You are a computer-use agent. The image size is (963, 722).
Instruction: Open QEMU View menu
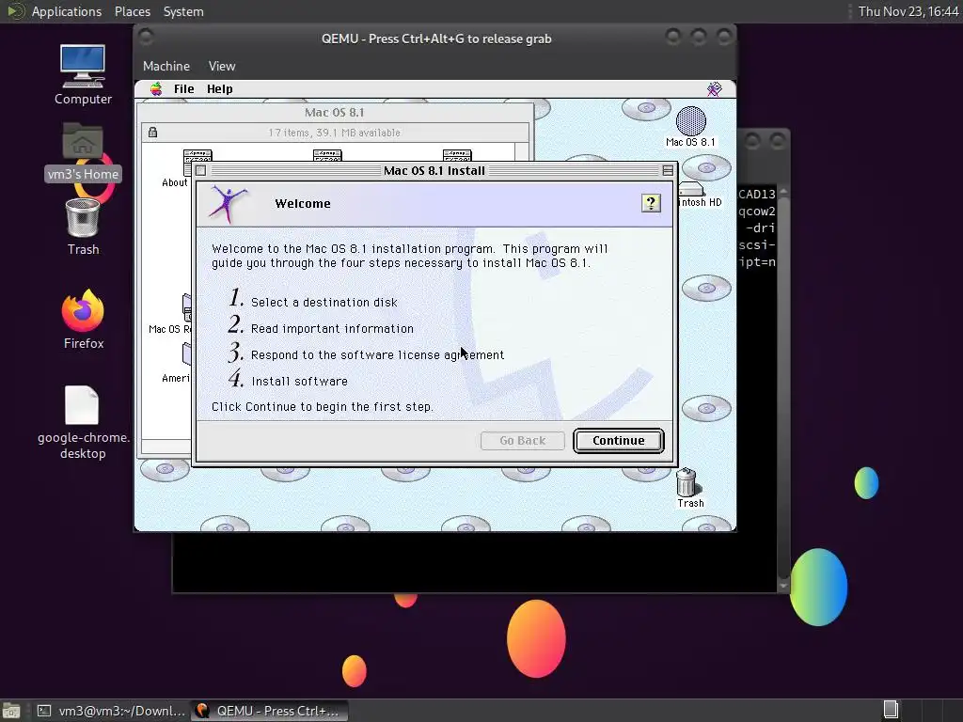222,66
